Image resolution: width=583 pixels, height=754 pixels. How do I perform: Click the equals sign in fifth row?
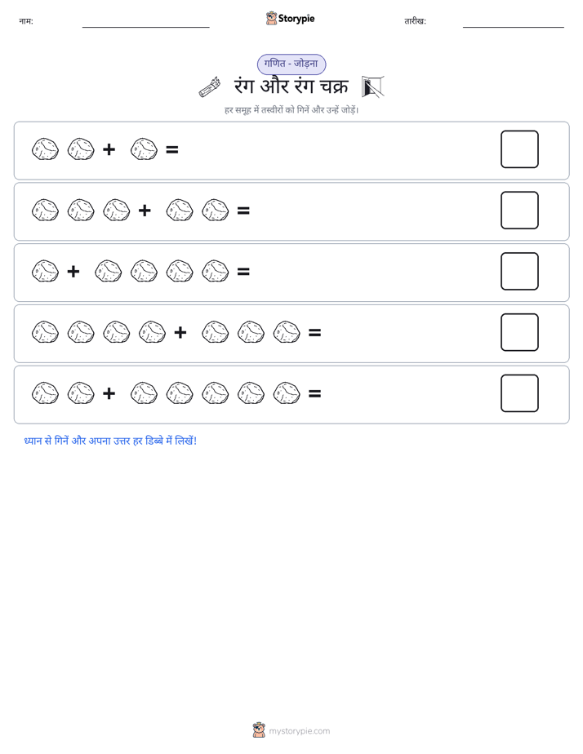(314, 394)
